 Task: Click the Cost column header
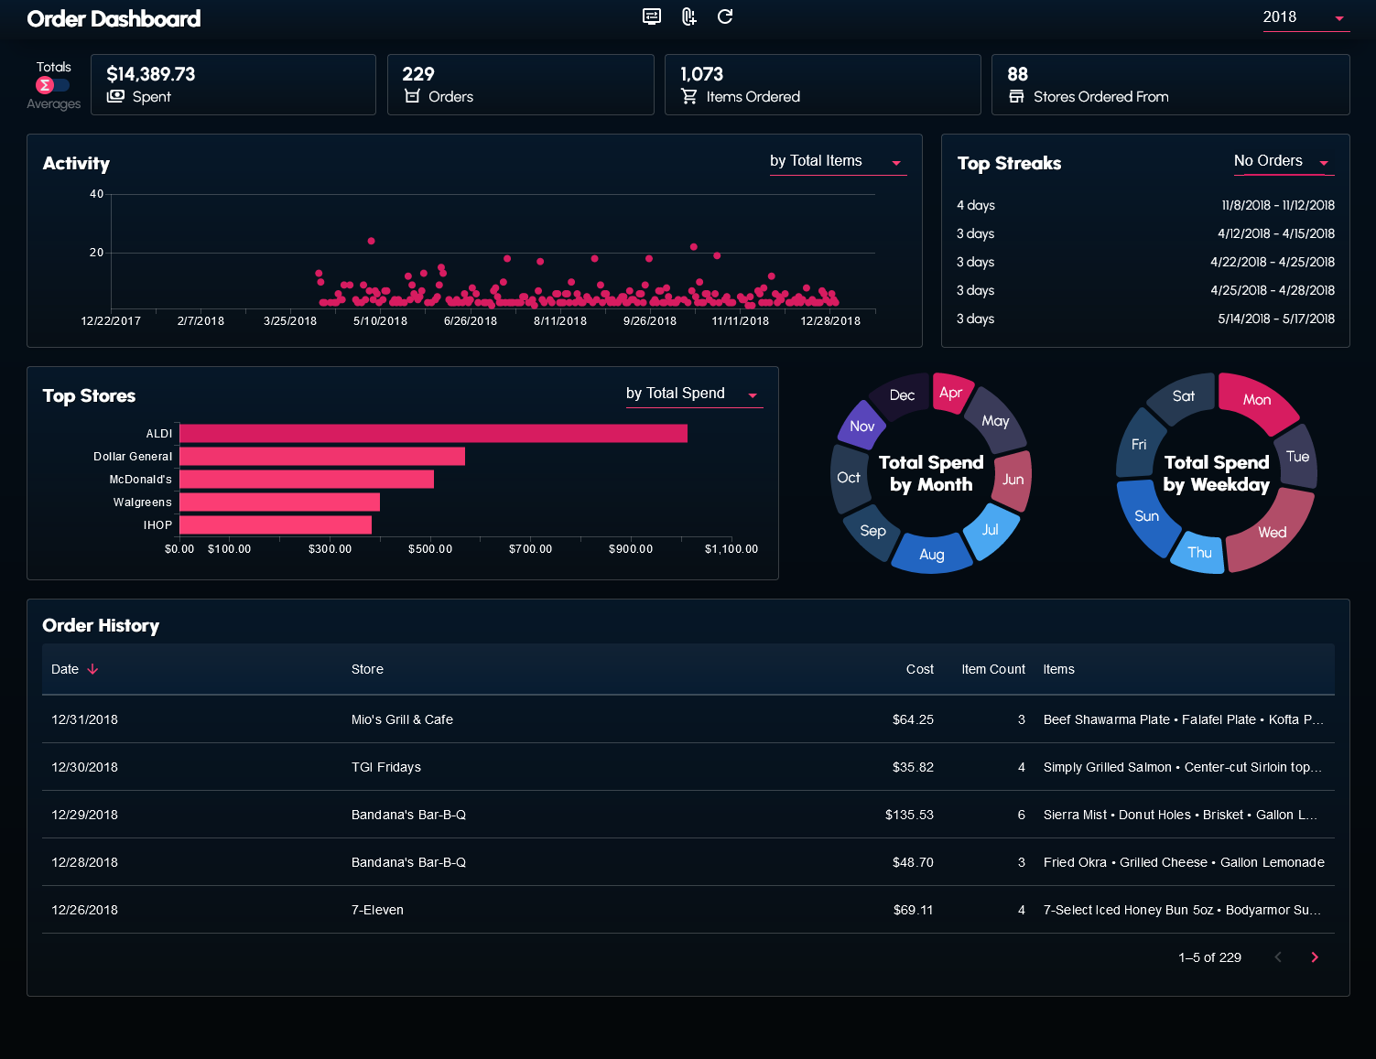tap(919, 669)
